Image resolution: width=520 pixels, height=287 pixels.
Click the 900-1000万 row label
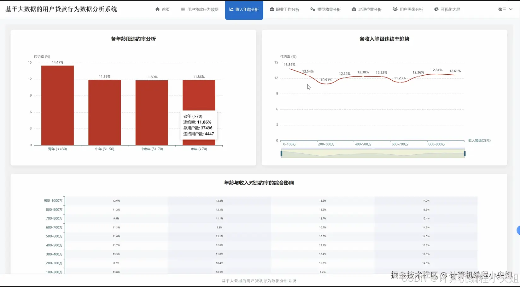54,200
